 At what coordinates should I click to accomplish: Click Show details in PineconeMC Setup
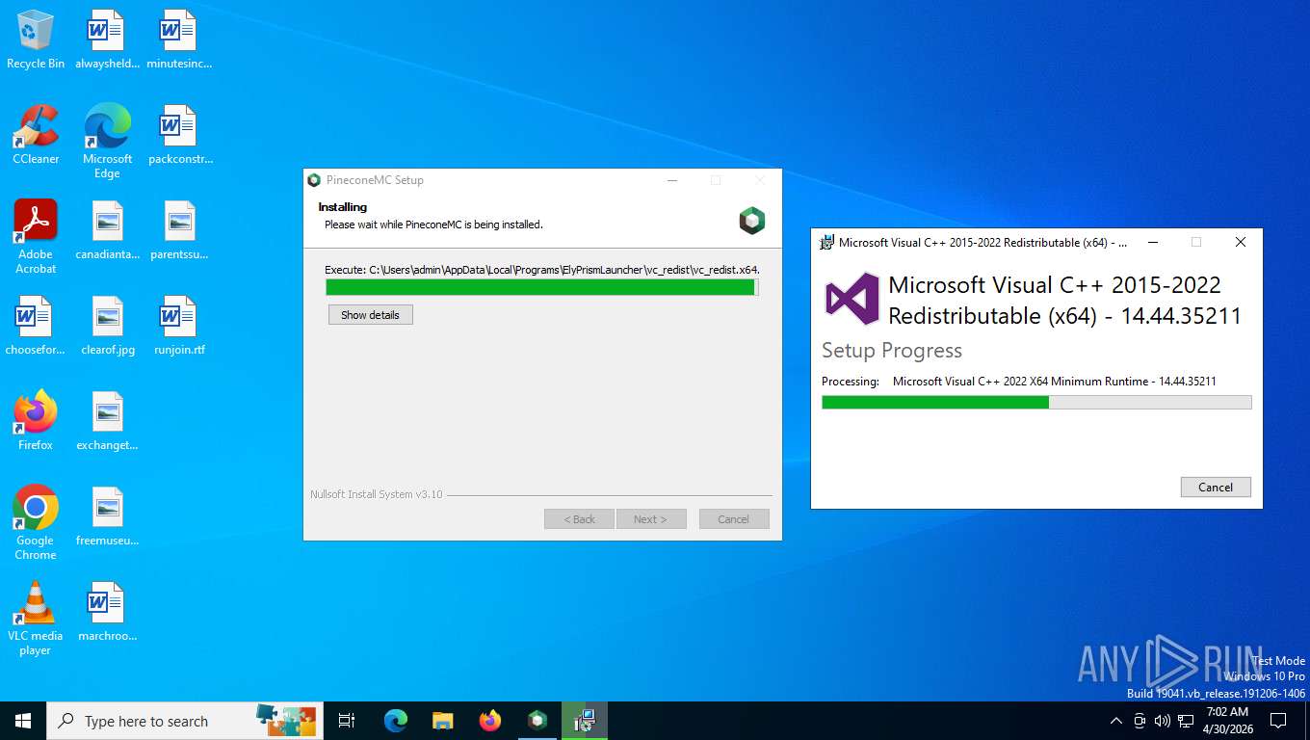tap(371, 315)
